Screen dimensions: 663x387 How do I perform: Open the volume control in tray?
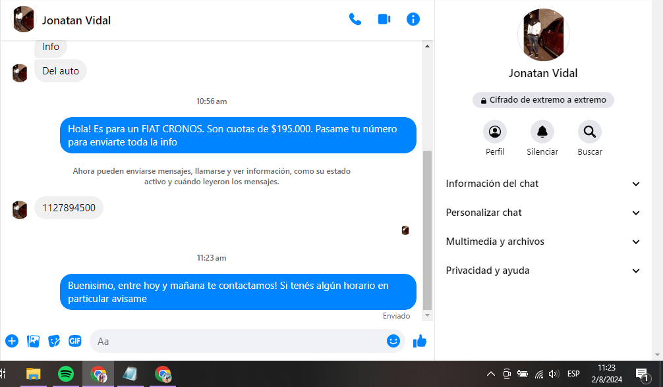(554, 374)
